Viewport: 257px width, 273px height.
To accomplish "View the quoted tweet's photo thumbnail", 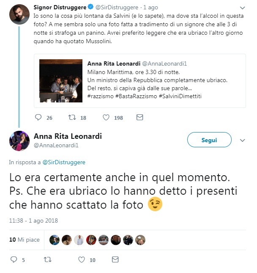I will (61, 81).
